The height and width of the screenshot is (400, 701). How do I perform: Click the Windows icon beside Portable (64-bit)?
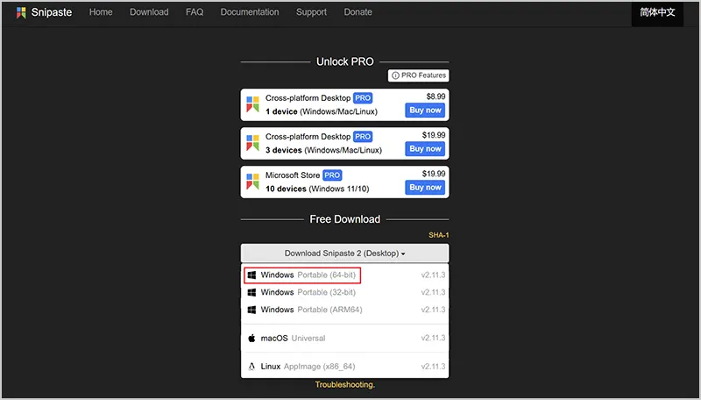click(x=251, y=275)
